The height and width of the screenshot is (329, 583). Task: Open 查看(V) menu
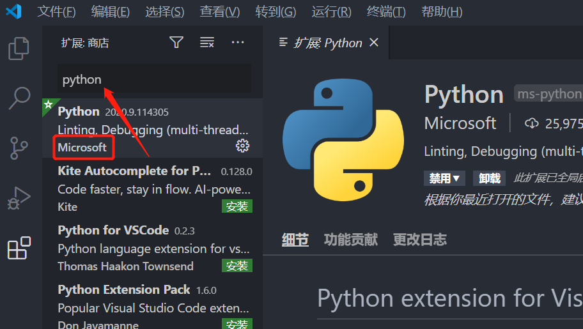coord(220,12)
